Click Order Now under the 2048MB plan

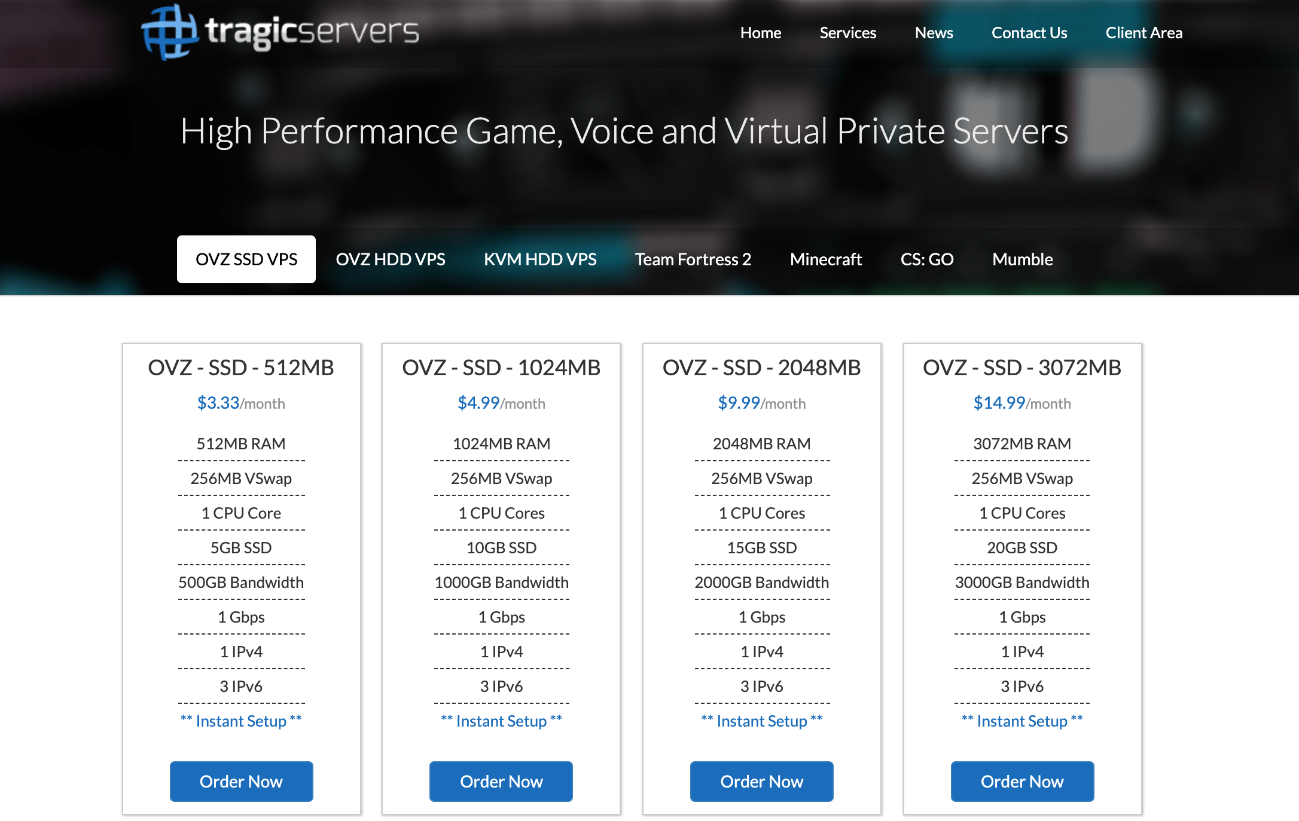(x=761, y=781)
